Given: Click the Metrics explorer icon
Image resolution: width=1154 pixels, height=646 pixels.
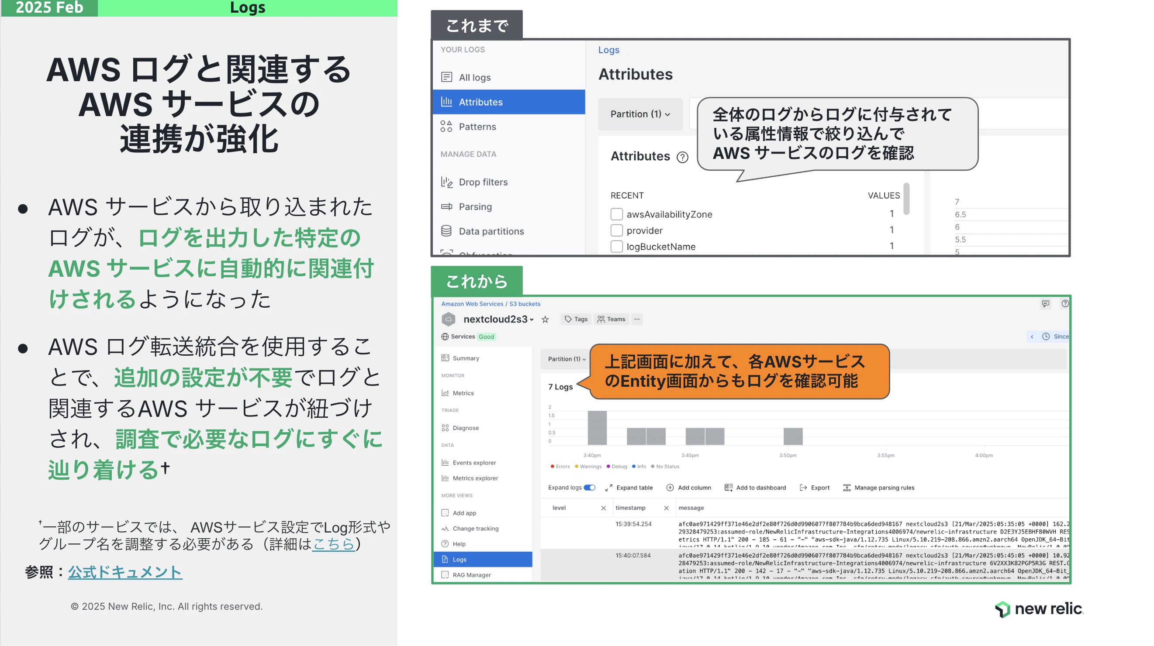Looking at the screenshot, I should point(445,478).
